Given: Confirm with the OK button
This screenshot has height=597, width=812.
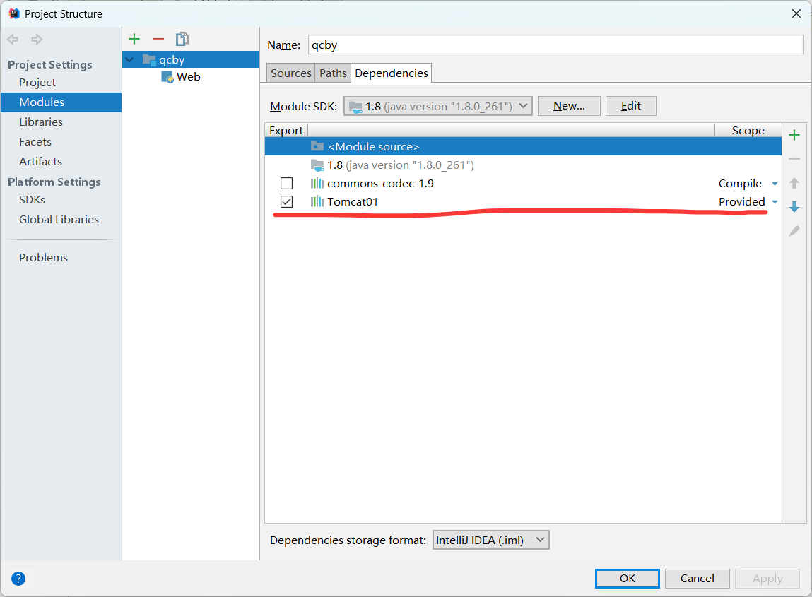Looking at the screenshot, I should [627, 579].
